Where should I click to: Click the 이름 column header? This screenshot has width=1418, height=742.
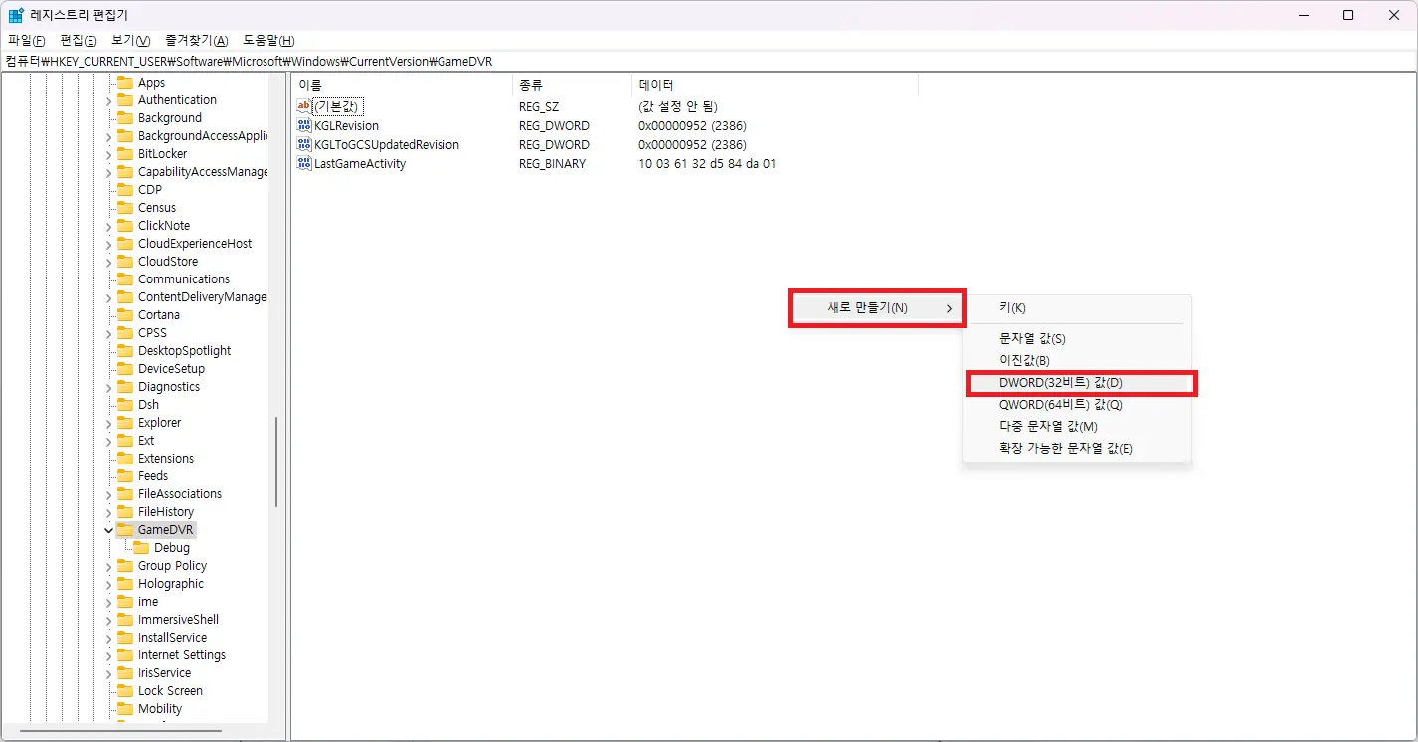[402, 85]
